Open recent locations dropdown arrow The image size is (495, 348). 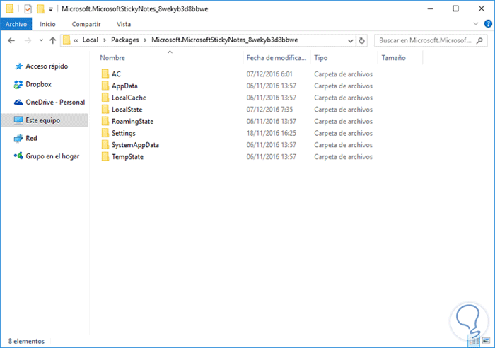click(41, 40)
